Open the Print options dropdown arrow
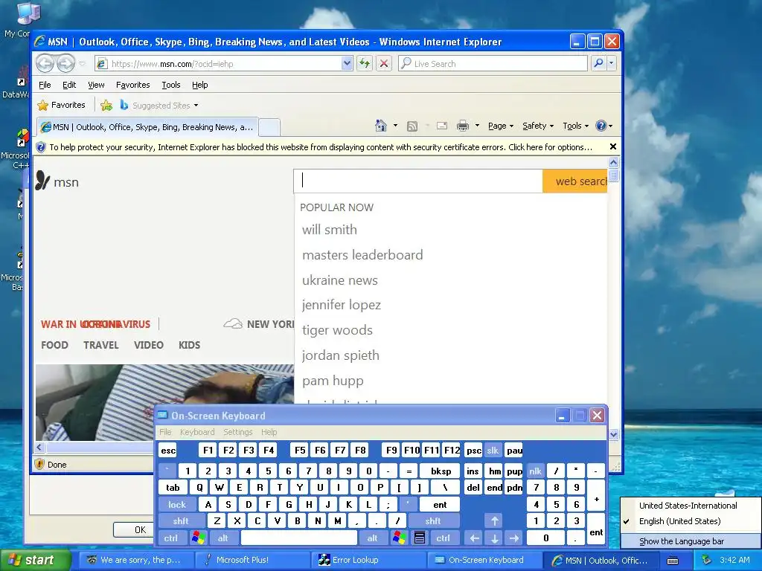This screenshot has width=762, height=571. pyautogui.click(x=477, y=126)
